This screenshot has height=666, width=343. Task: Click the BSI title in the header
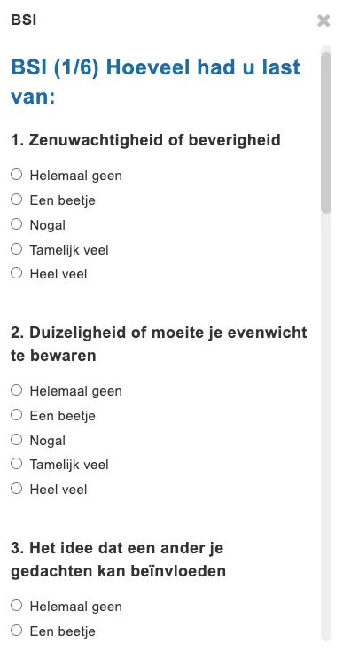[x=24, y=20]
